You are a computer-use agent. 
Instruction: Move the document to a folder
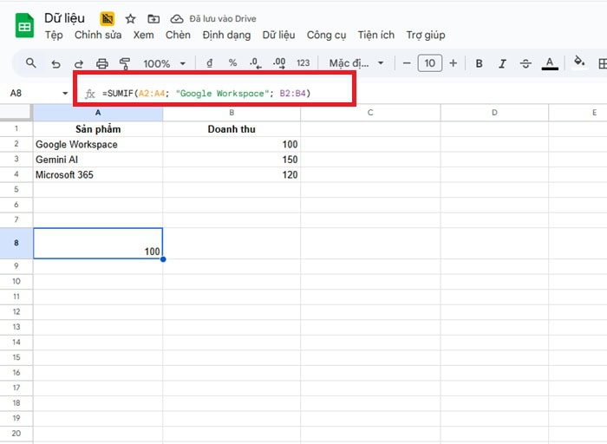[153, 18]
